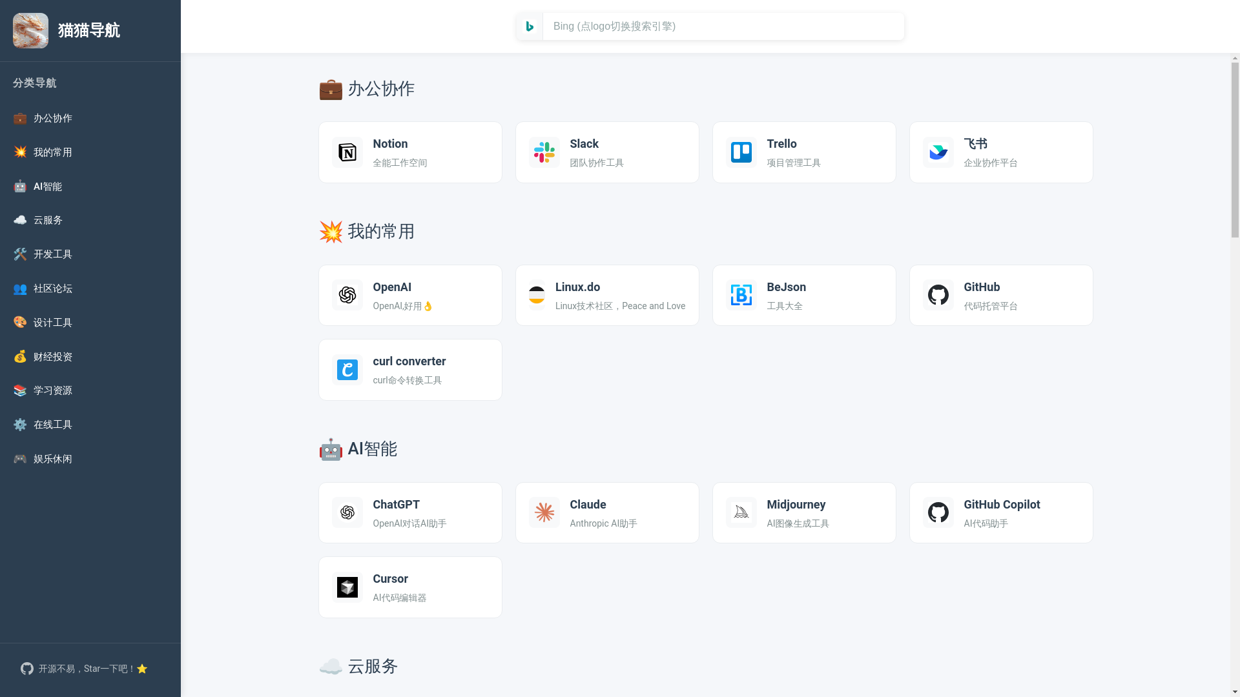
Task: Open the Midjourney link title
Action: (796, 505)
